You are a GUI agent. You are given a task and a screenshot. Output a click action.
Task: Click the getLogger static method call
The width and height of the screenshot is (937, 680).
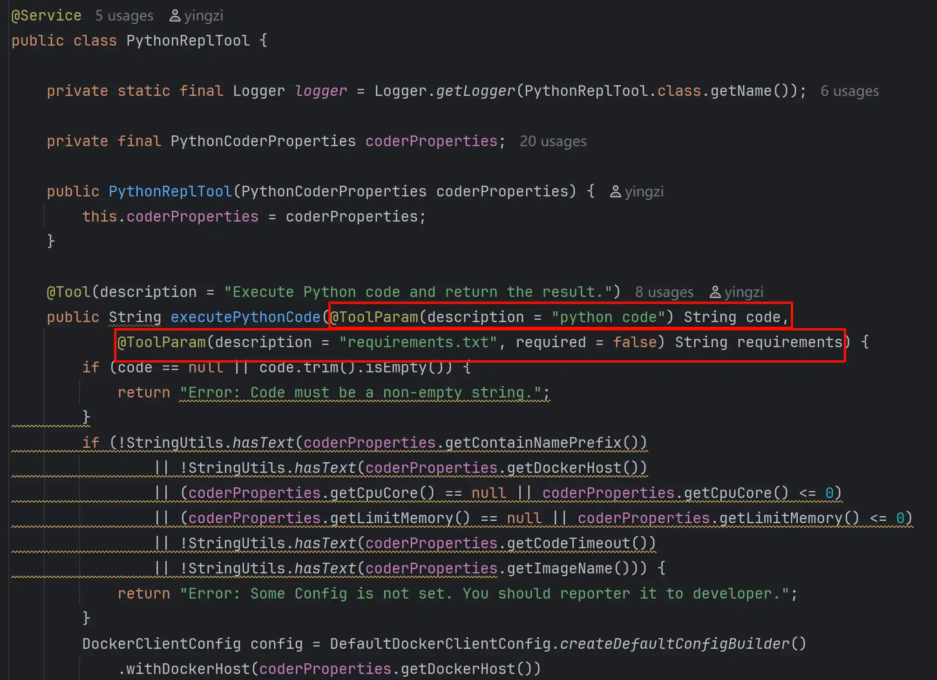pyautogui.click(x=475, y=91)
